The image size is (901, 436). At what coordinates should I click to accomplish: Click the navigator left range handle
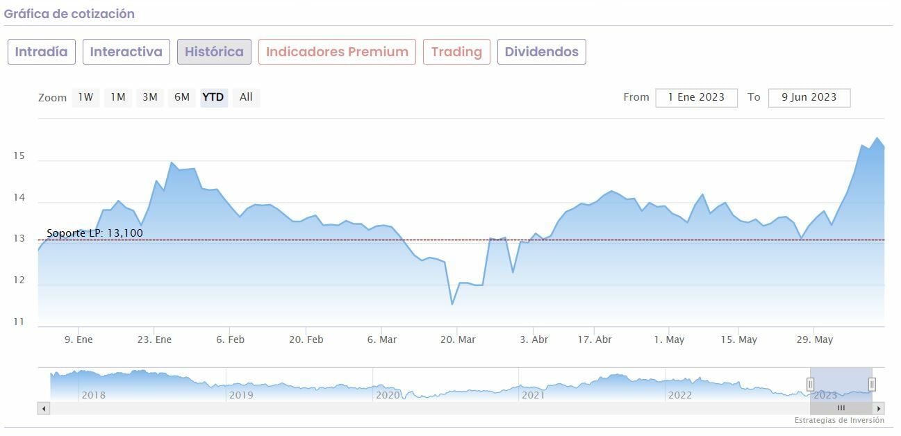[810, 385]
